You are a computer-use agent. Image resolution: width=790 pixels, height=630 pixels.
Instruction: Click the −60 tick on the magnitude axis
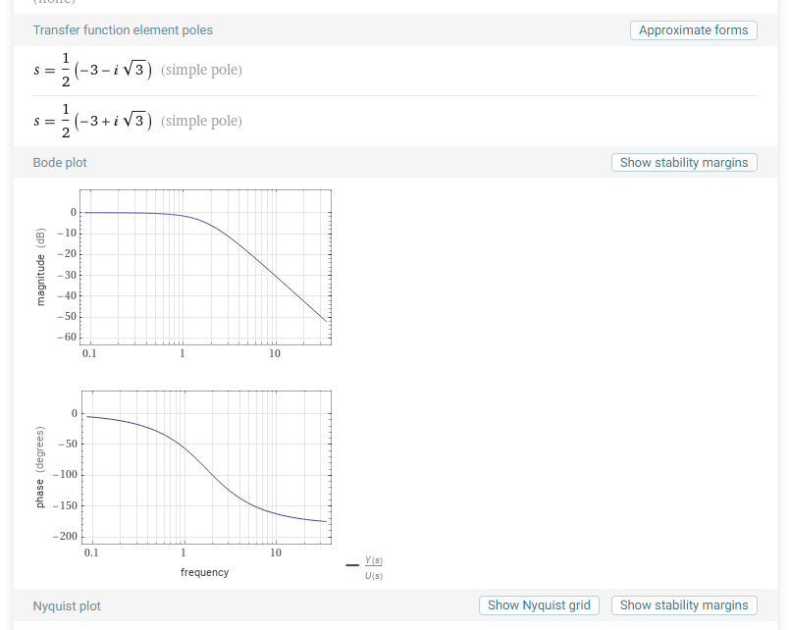[x=68, y=337]
